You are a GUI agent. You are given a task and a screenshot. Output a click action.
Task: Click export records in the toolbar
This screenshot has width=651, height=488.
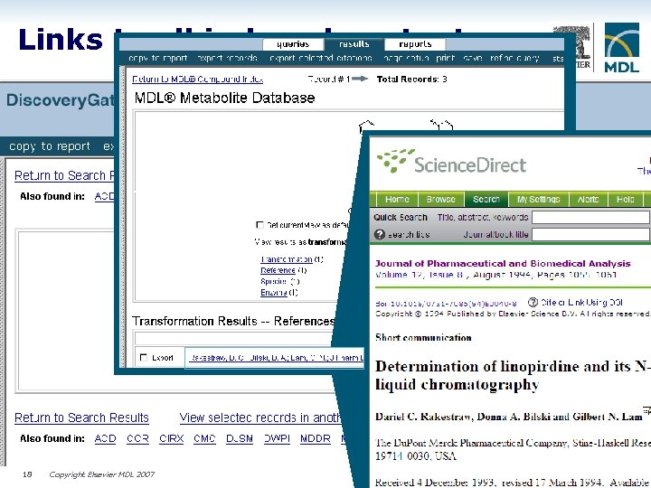[x=227, y=58]
